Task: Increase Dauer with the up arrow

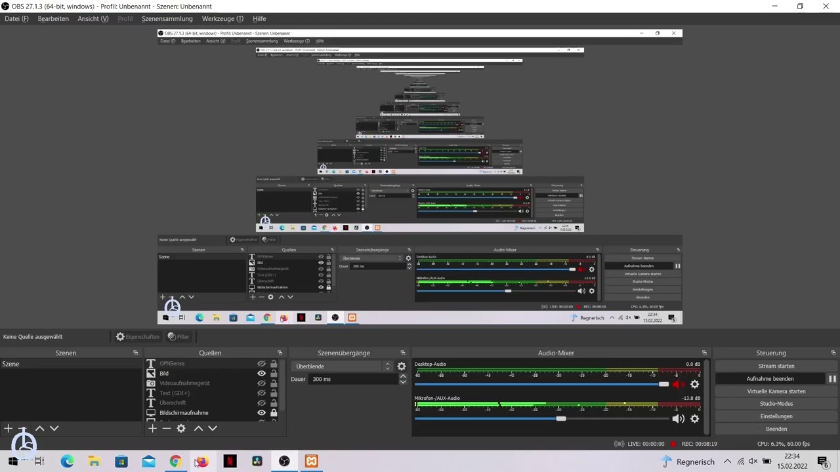Action: click(x=403, y=376)
